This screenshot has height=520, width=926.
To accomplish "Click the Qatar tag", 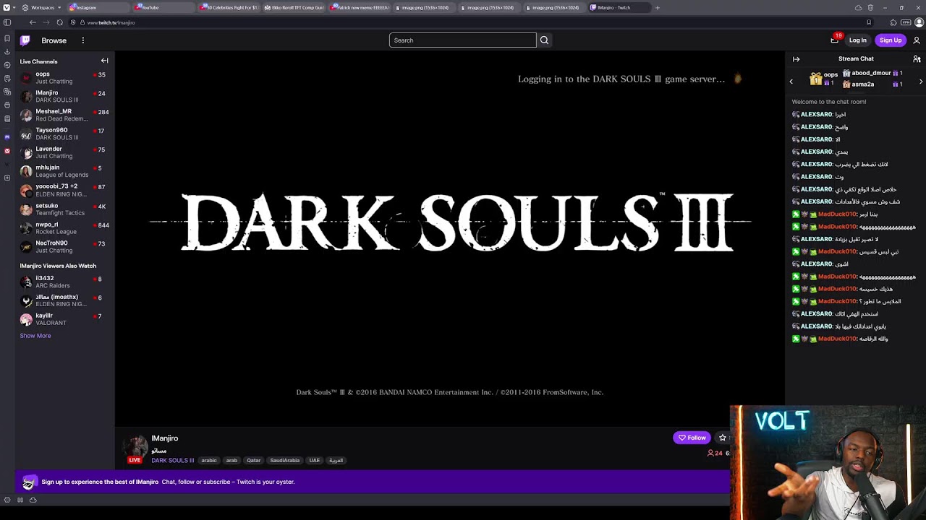I will click(253, 460).
